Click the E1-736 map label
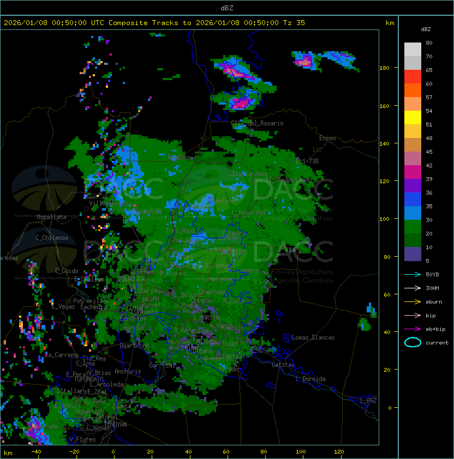The height and width of the screenshot is (459, 454). click(x=307, y=161)
